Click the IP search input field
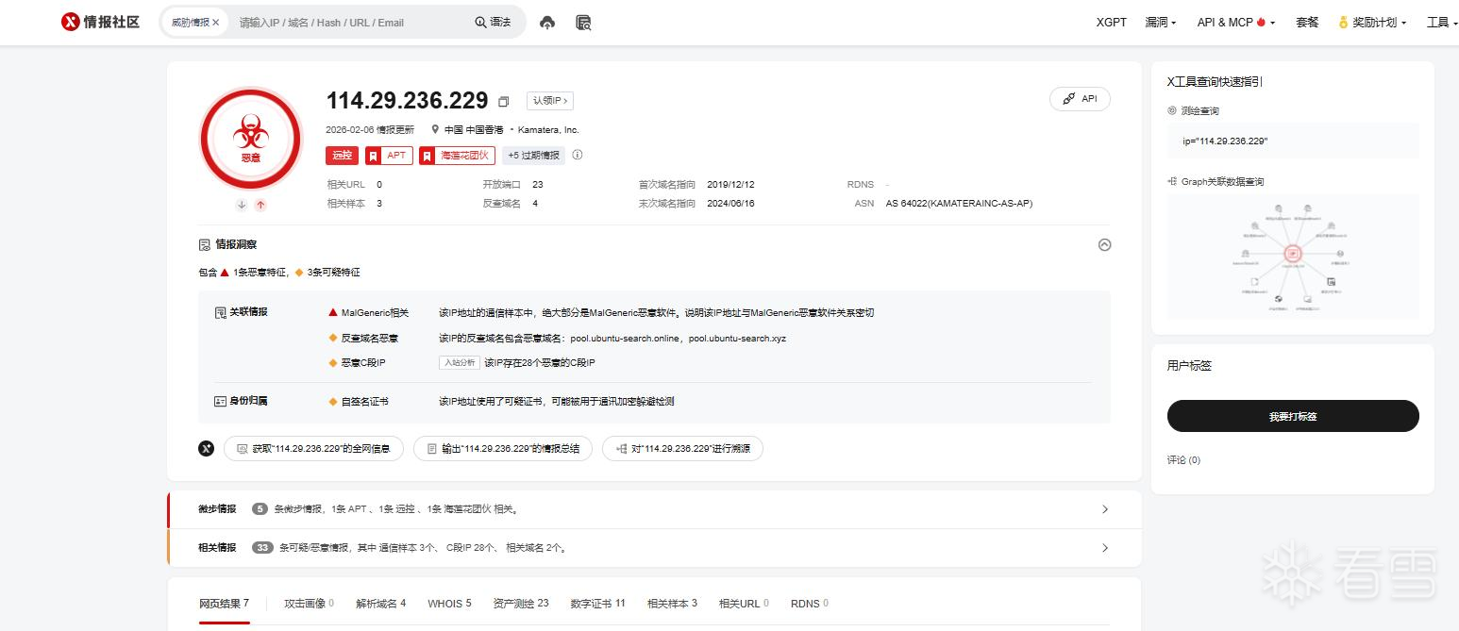The width and height of the screenshot is (1459, 631). [x=349, y=23]
